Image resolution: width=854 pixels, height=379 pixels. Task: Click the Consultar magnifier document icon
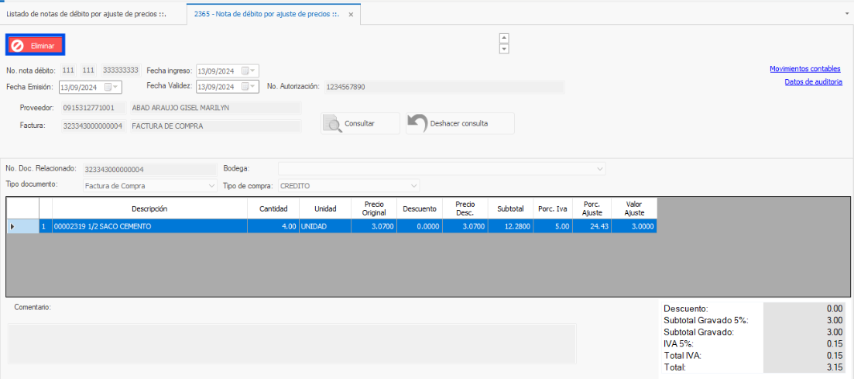point(333,124)
